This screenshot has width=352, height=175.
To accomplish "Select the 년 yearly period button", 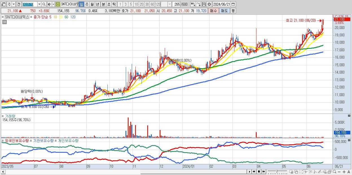I will [x=97, y=4].
